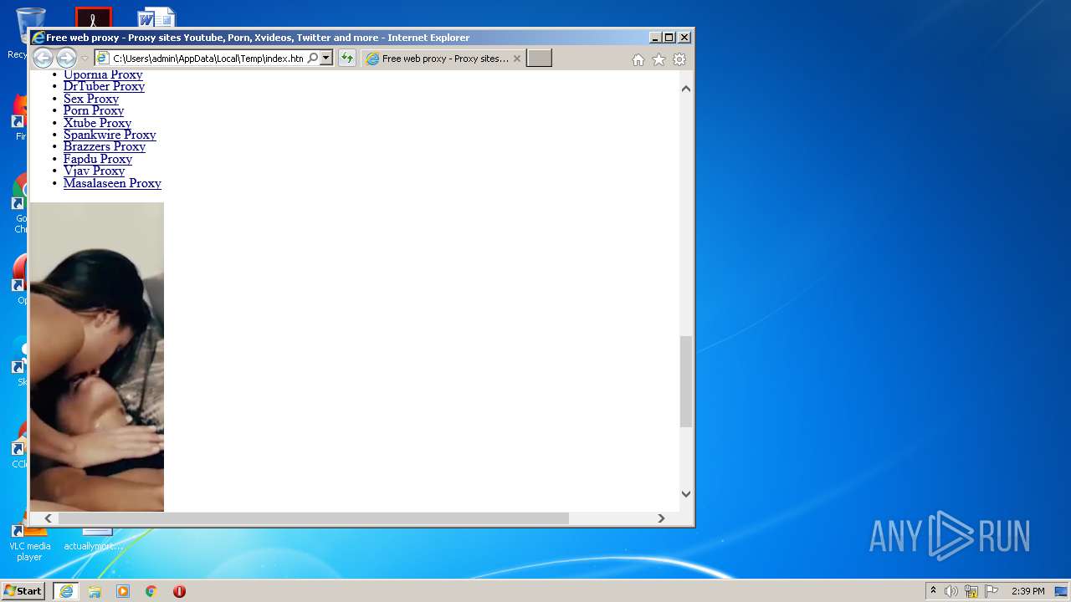Open a new blank tab
This screenshot has height=602, width=1071.
point(539,59)
